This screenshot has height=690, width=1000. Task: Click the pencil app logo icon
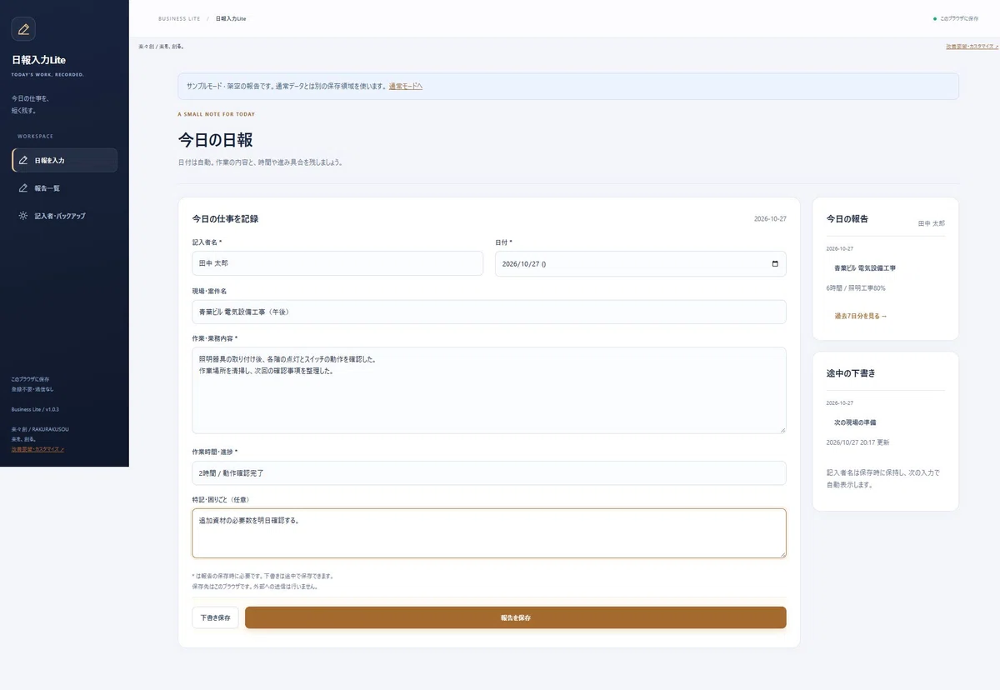click(x=23, y=29)
